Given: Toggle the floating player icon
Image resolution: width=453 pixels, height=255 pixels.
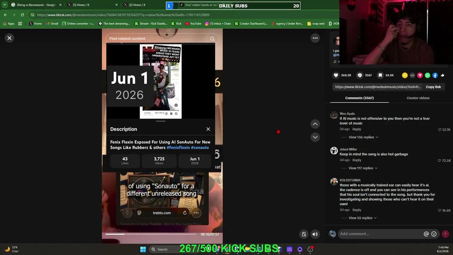Looking at the screenshot, I should tap(304, 234).
